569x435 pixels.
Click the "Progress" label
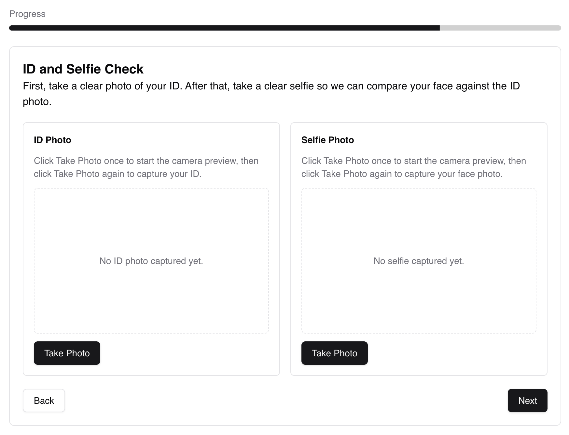coord(27,14)
